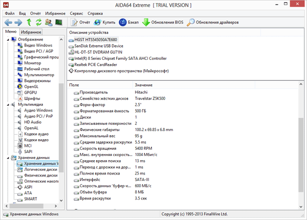
Task: Click the Кодеки аудио icon
Action: tap(20, 134)
